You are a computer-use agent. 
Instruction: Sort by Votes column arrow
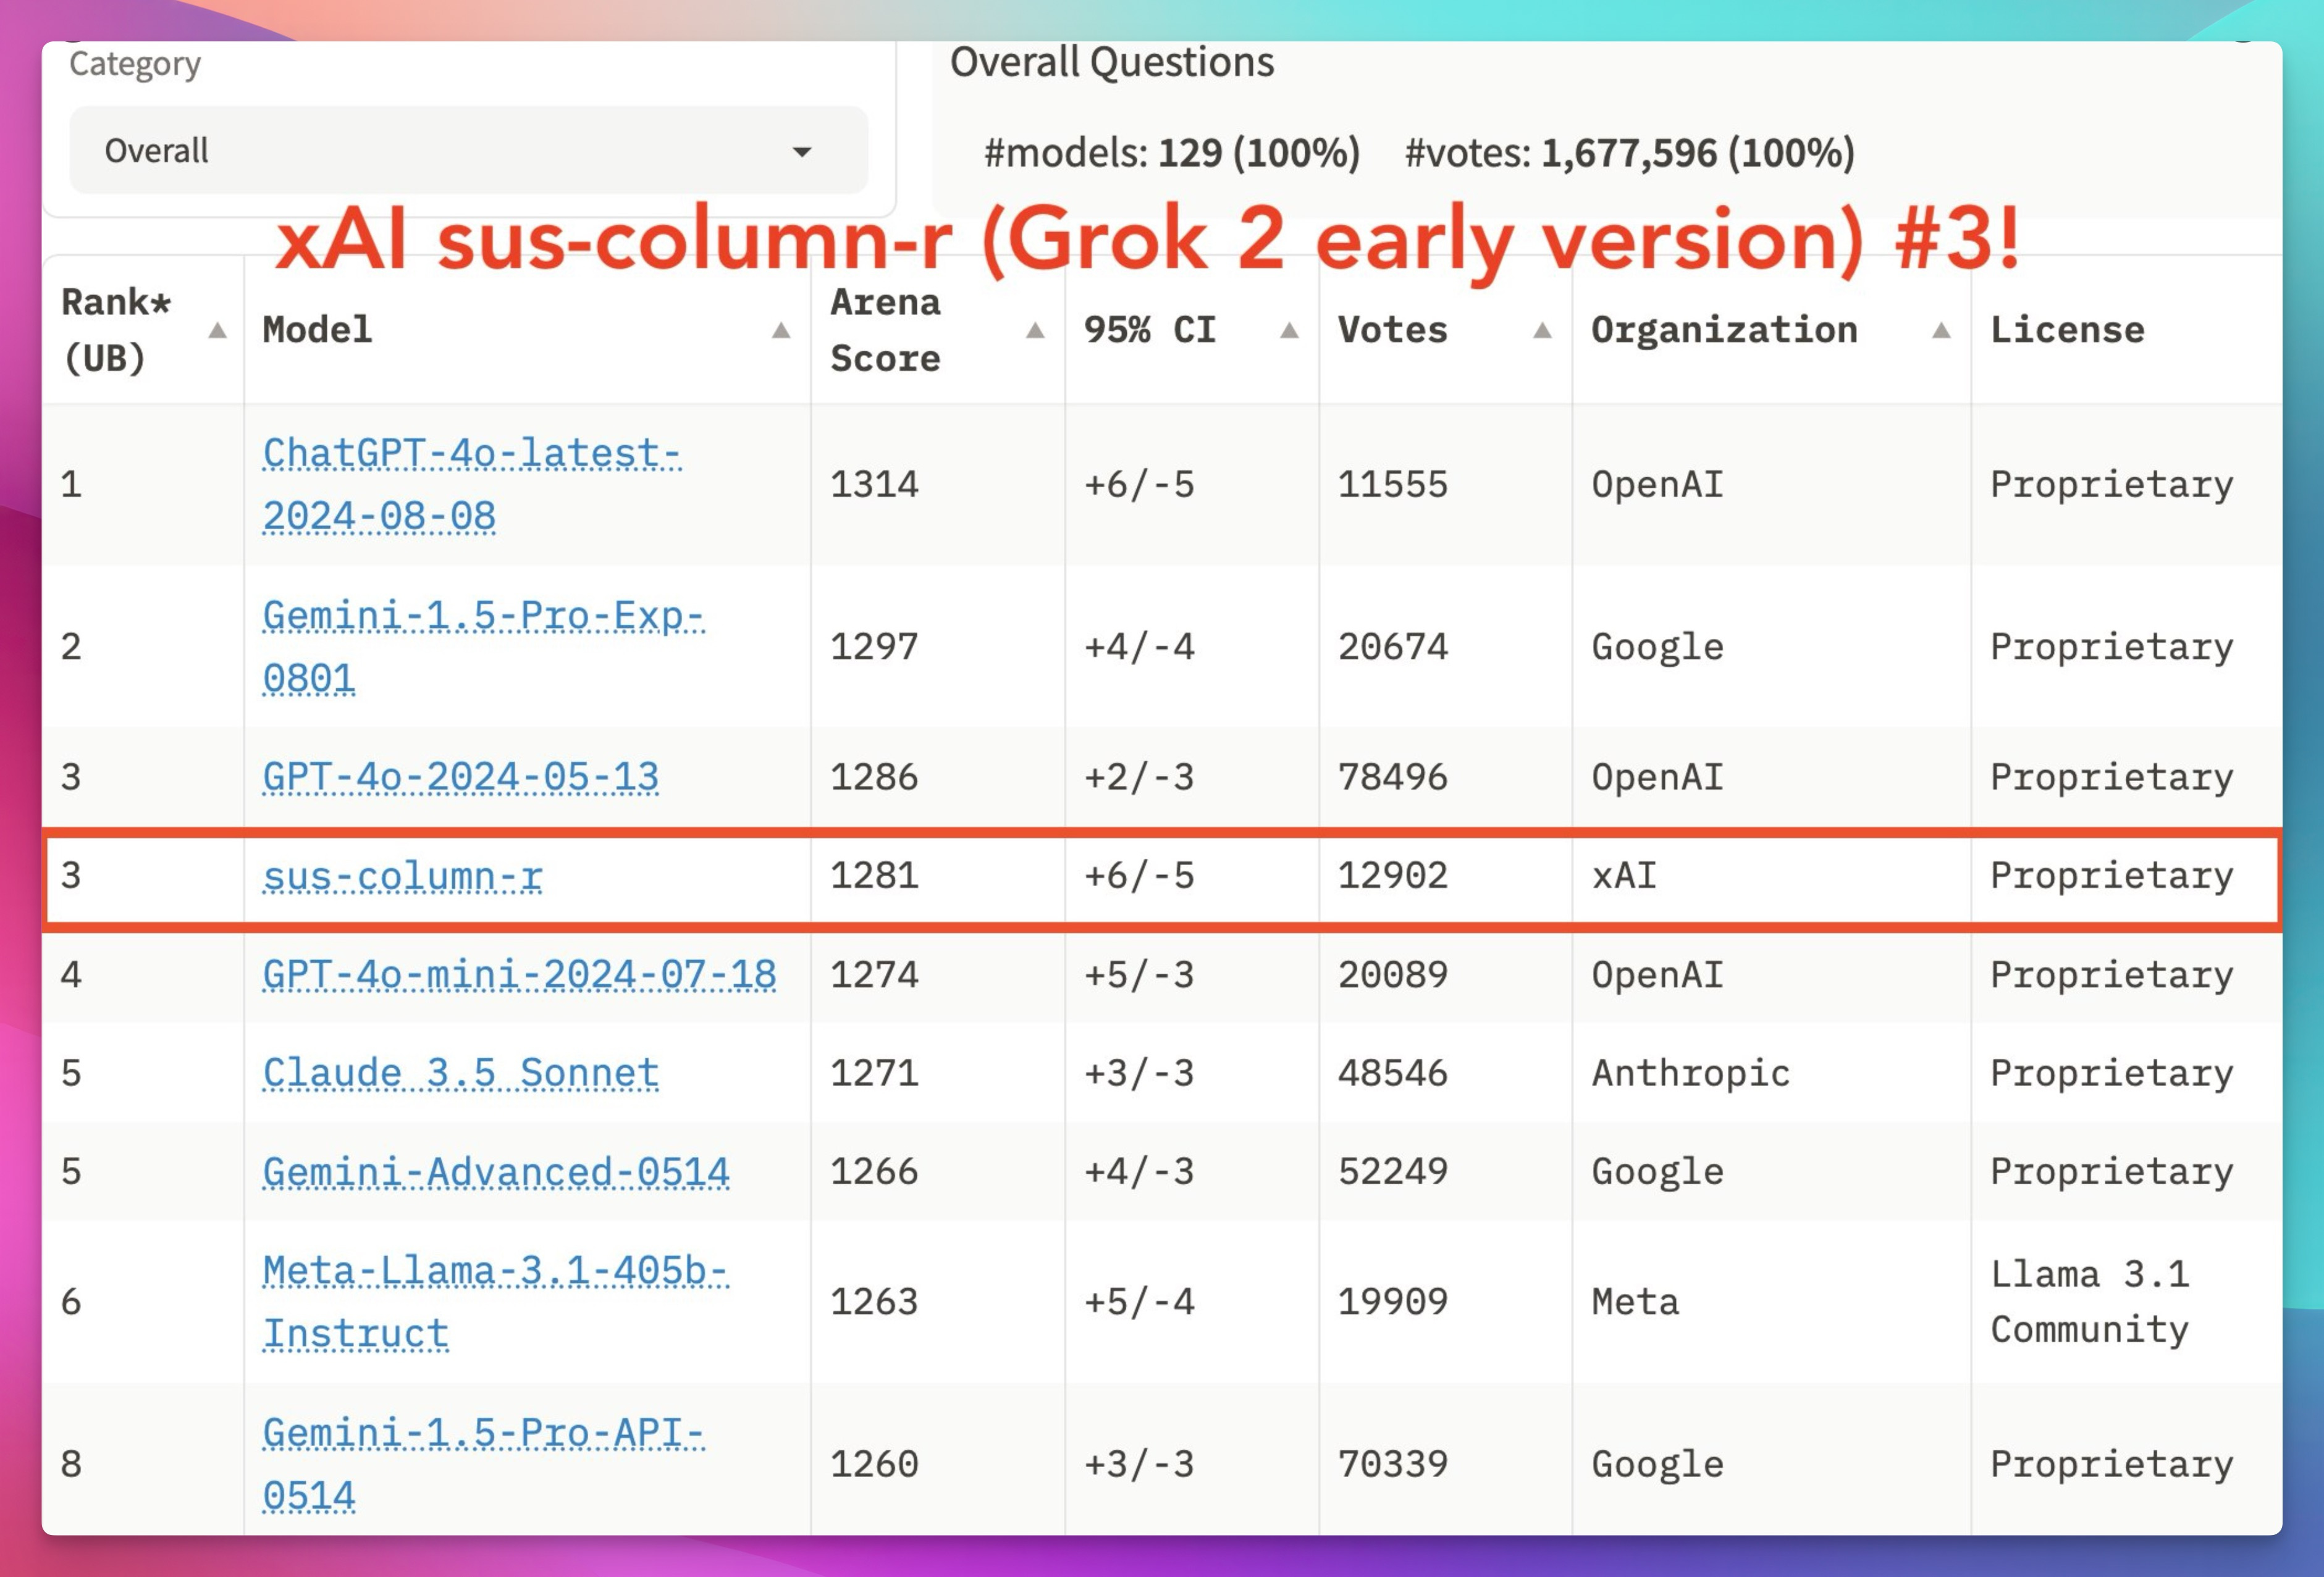pos(1542,331)
